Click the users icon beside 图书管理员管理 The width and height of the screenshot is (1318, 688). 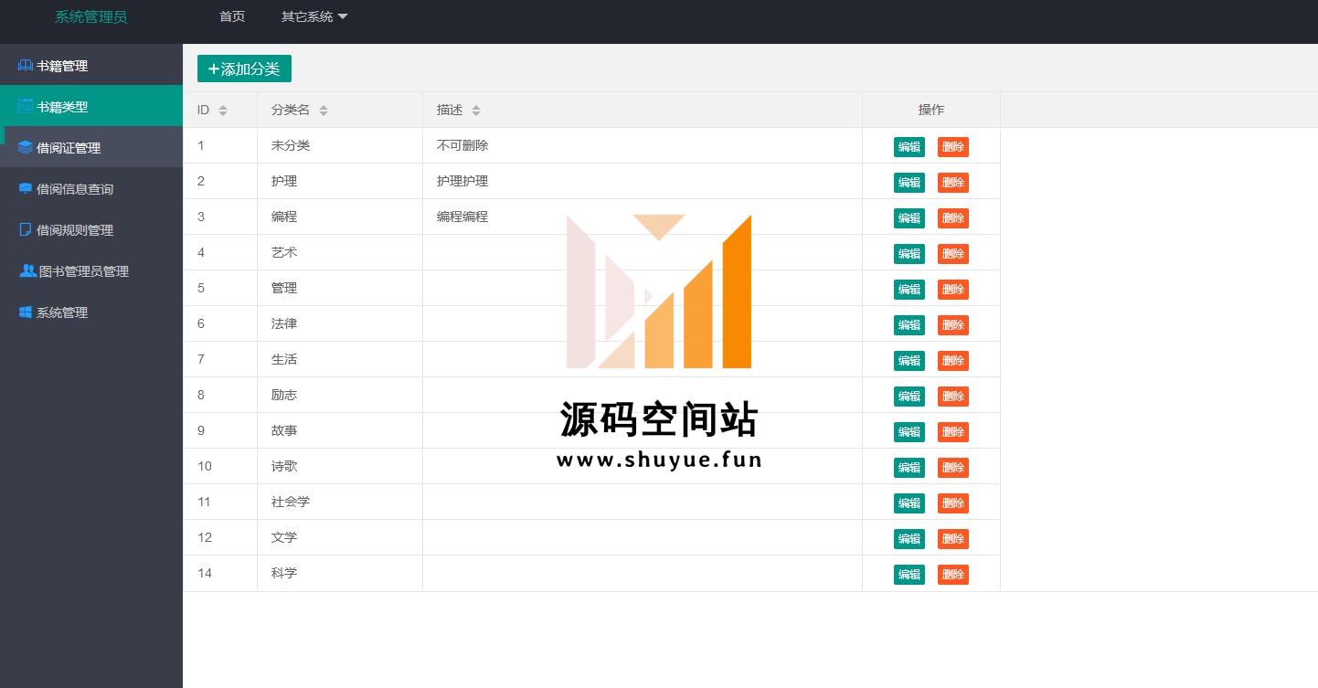27,271
